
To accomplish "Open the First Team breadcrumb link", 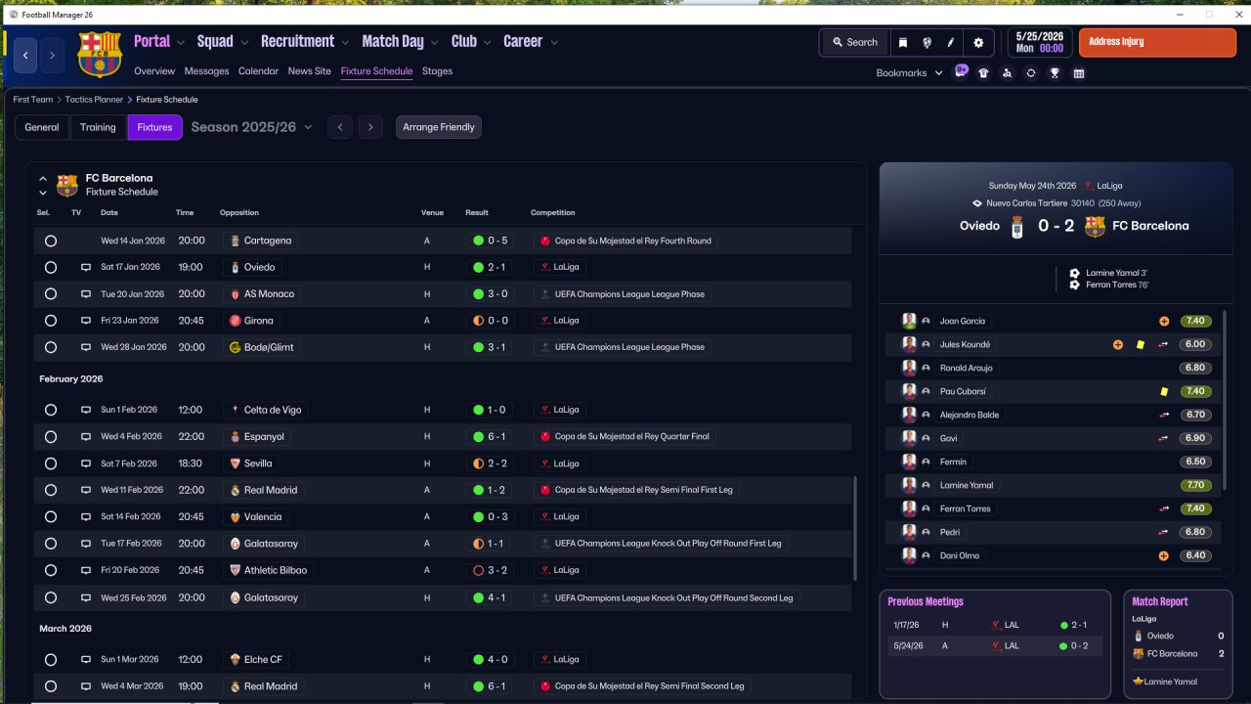I will [x=33, y=100].
